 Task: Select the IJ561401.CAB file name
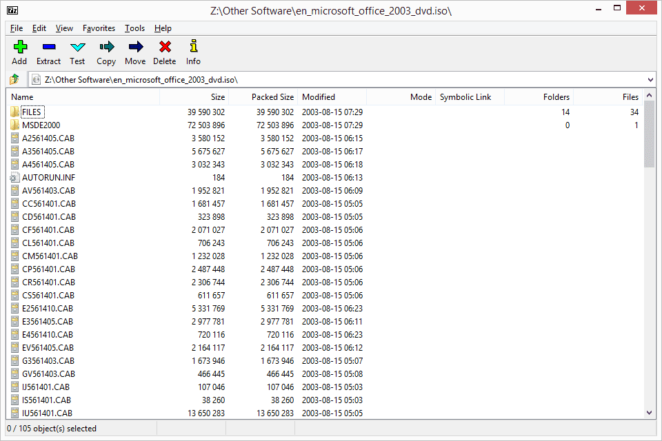pos(46,387)
